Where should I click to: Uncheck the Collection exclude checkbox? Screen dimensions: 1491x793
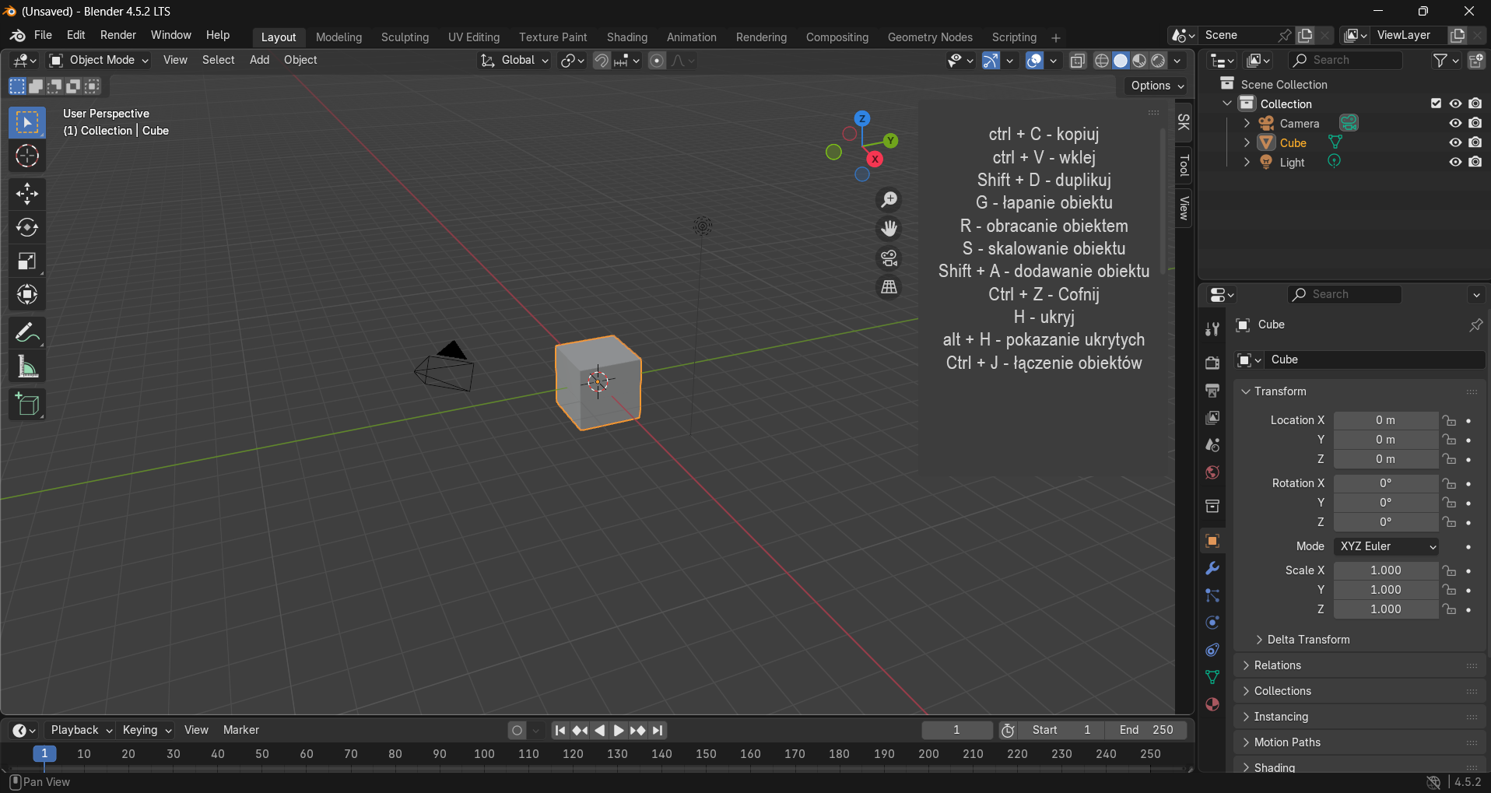click(x=1437, y=104)
